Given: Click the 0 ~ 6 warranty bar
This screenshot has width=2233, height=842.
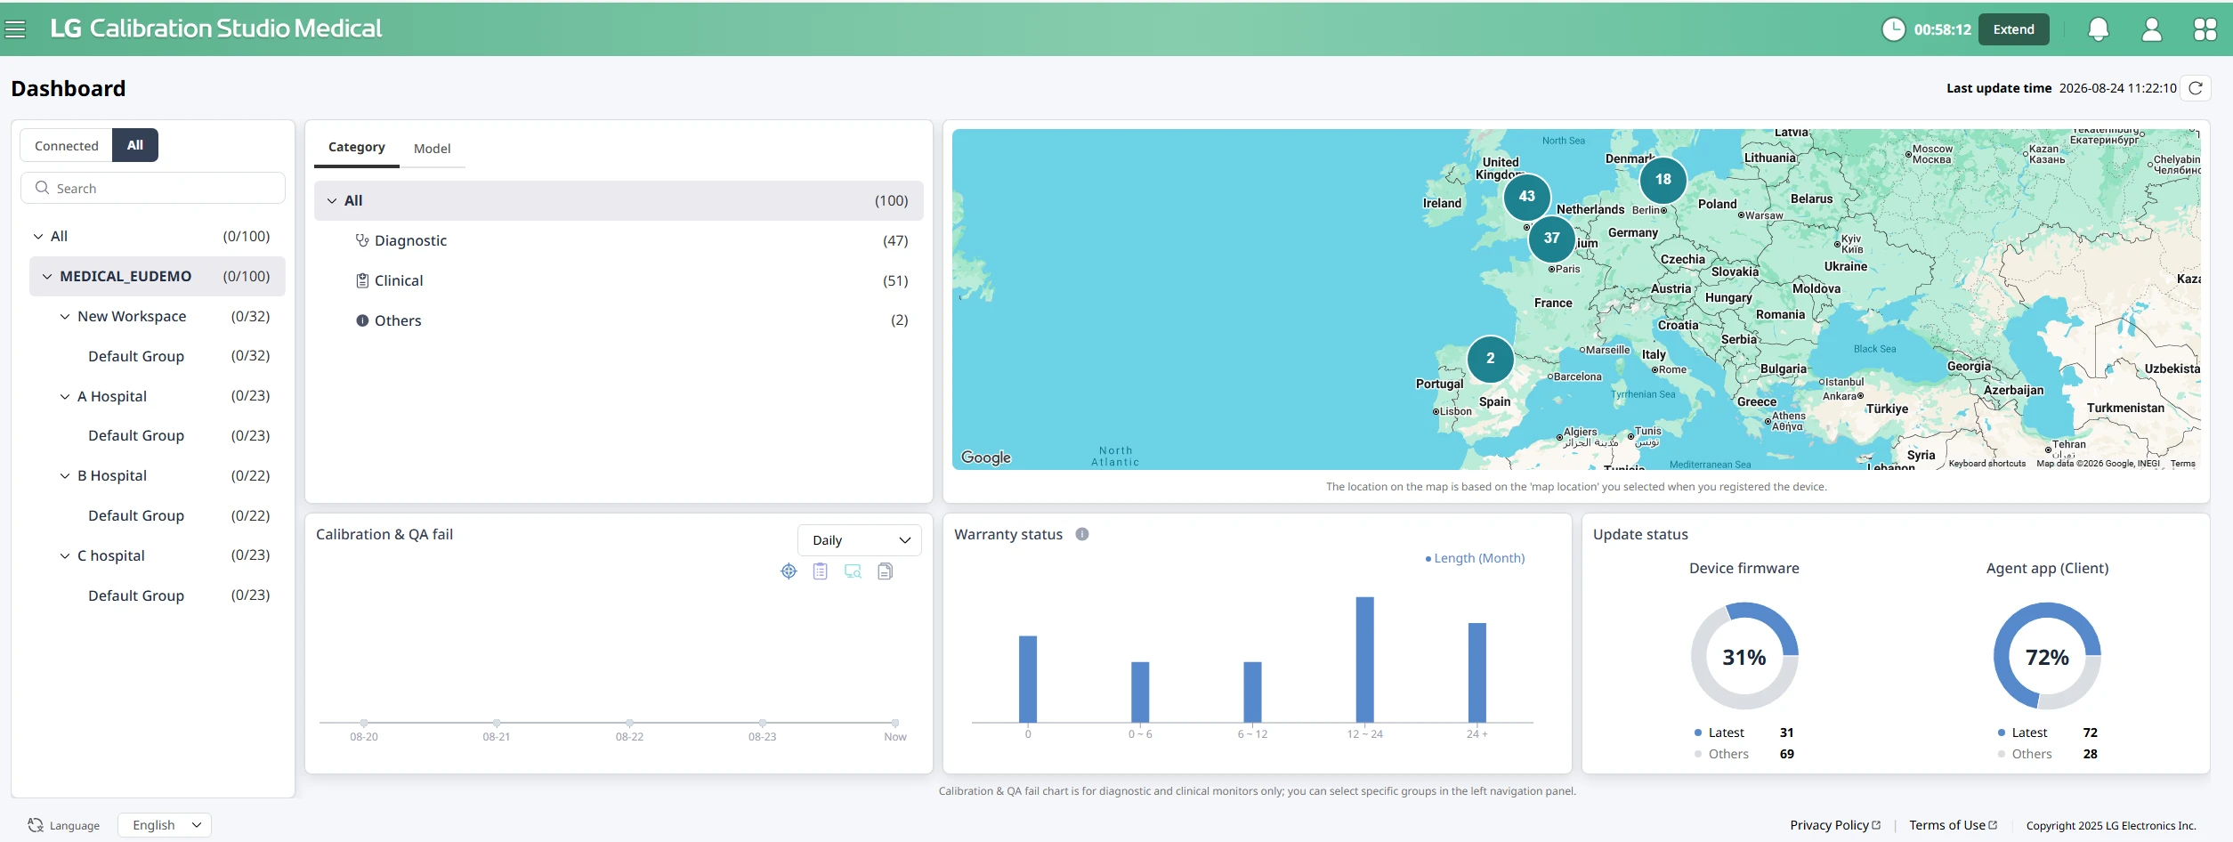Looking at the screenshot, I should [1140, 692].
